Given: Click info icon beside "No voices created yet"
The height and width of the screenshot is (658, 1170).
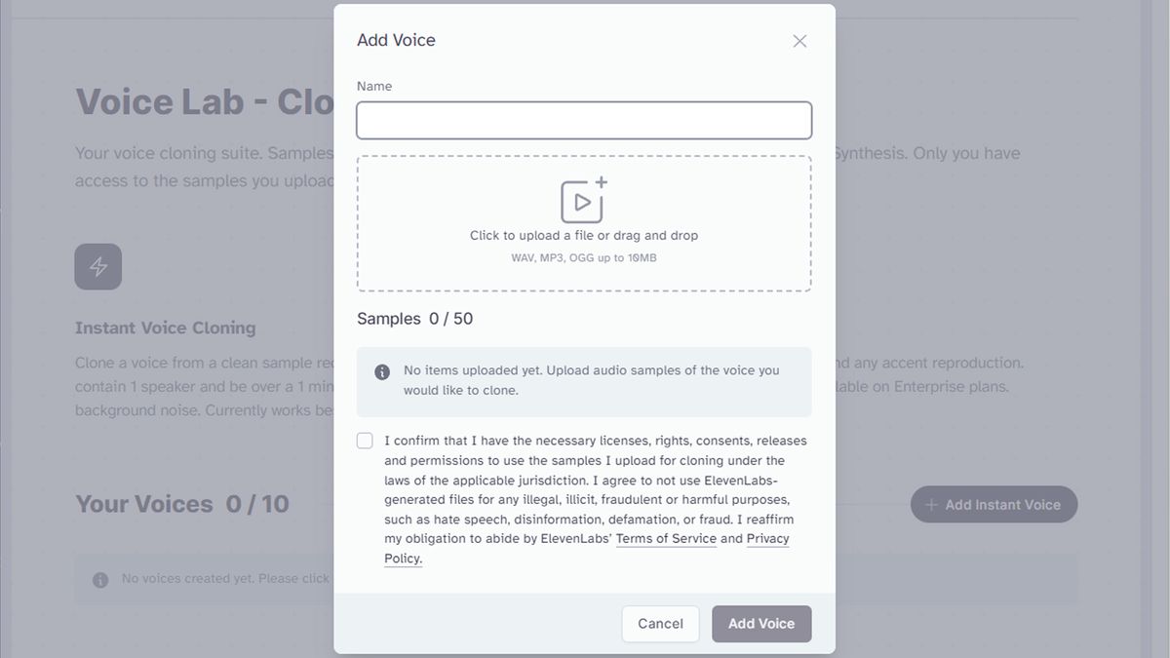Looking at the screenshot, I should (100, 580).
